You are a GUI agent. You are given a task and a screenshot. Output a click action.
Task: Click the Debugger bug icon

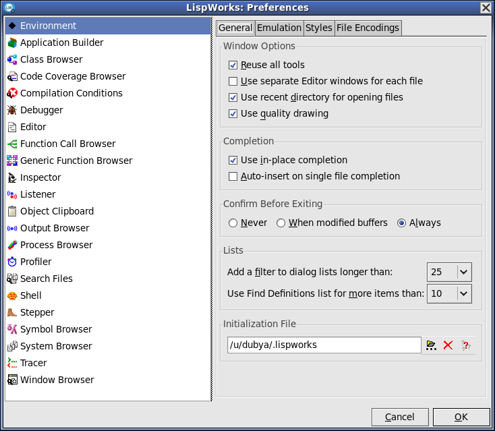click(x=12, y=110)
